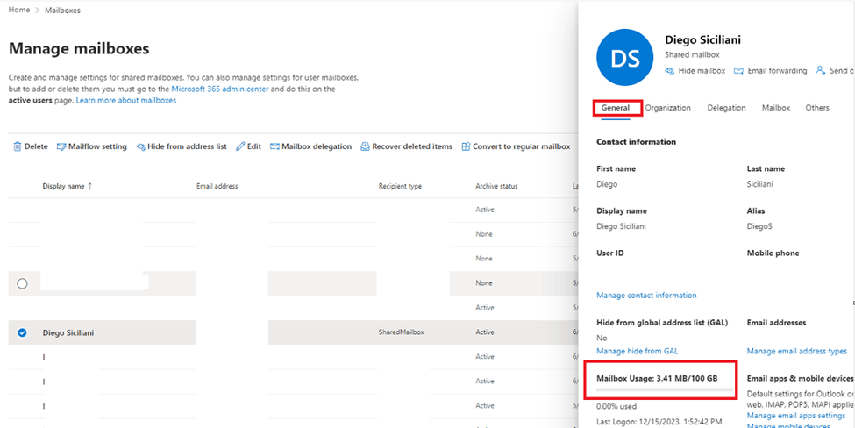Open the Microsoft 365 admin center link

(220, 89)
